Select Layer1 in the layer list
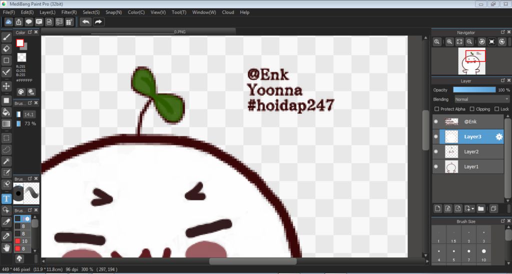 pyautogui.click(x=468, y=166)
